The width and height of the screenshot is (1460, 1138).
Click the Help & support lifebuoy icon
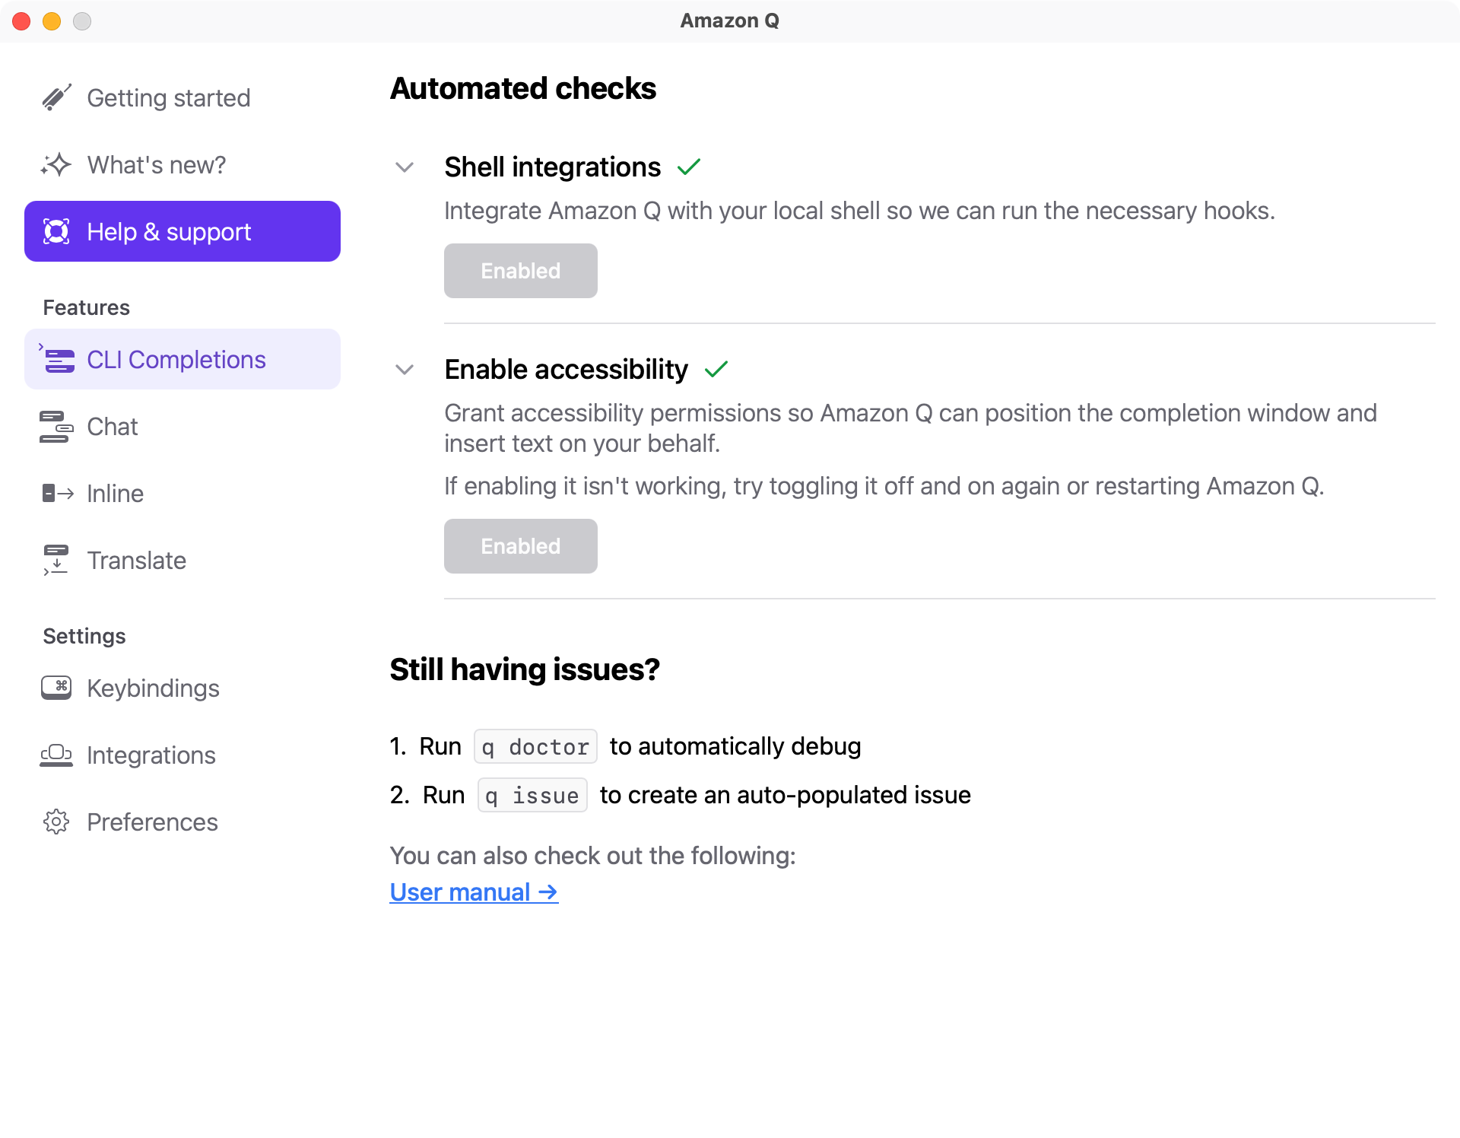[56, 231]
